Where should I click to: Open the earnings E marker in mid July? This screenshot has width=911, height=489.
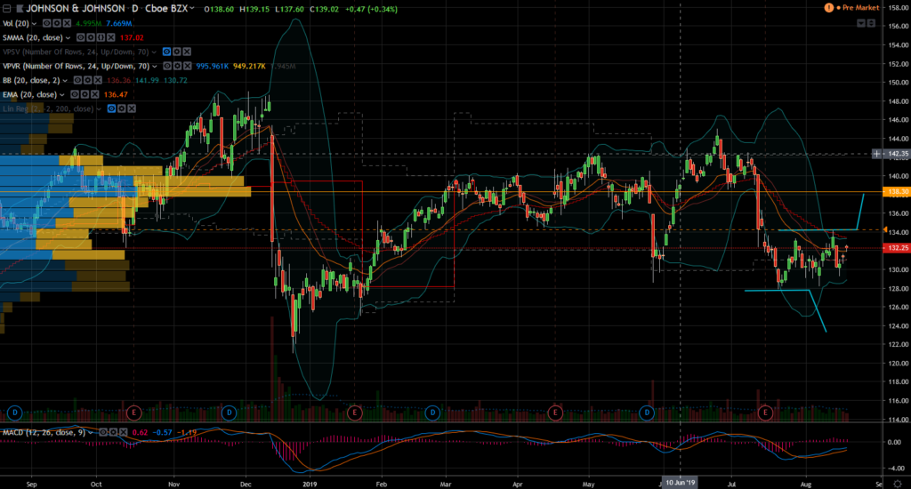(x=765, y=413)
